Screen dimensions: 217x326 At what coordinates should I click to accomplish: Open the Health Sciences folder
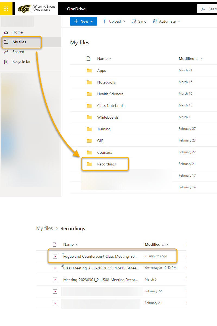110,94
